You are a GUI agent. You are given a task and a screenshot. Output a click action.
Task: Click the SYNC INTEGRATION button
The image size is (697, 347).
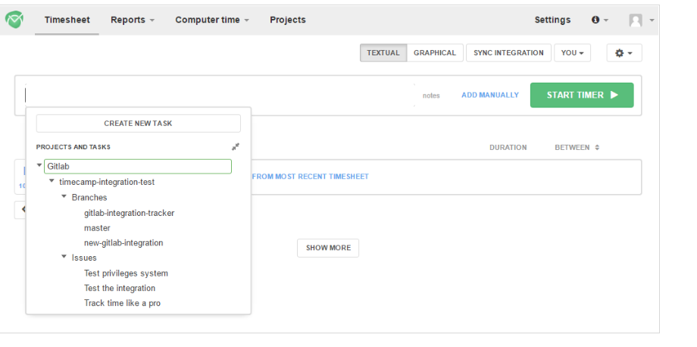(508, 53)
